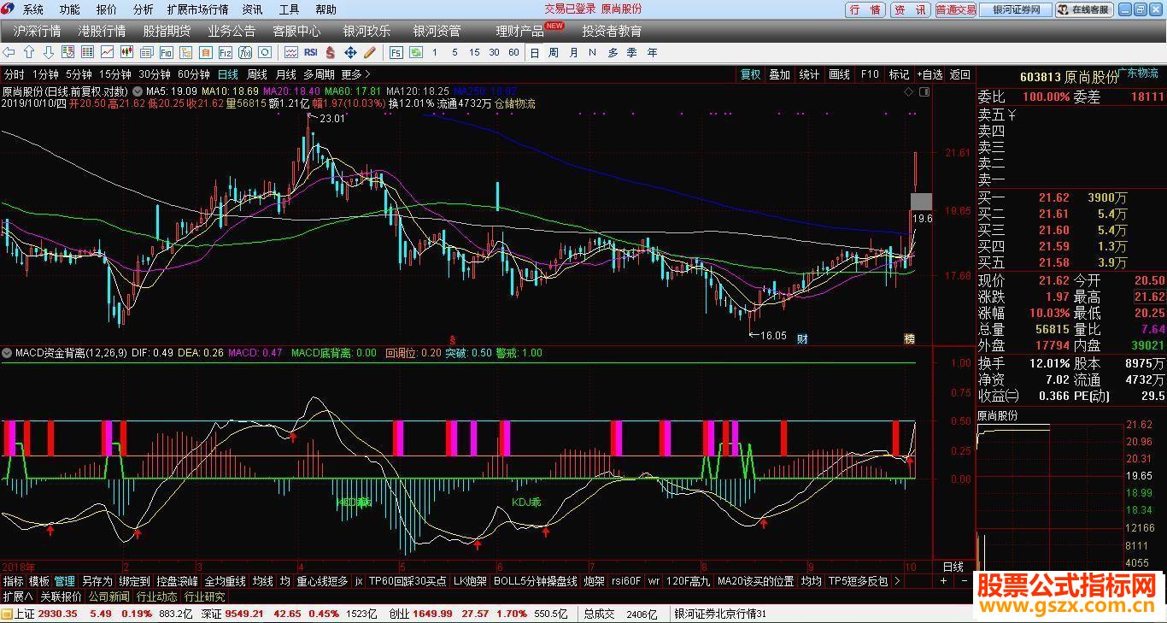Open the 银河证券网 link
Screen dimensions: 1167x623
(x=1016, y=9)
